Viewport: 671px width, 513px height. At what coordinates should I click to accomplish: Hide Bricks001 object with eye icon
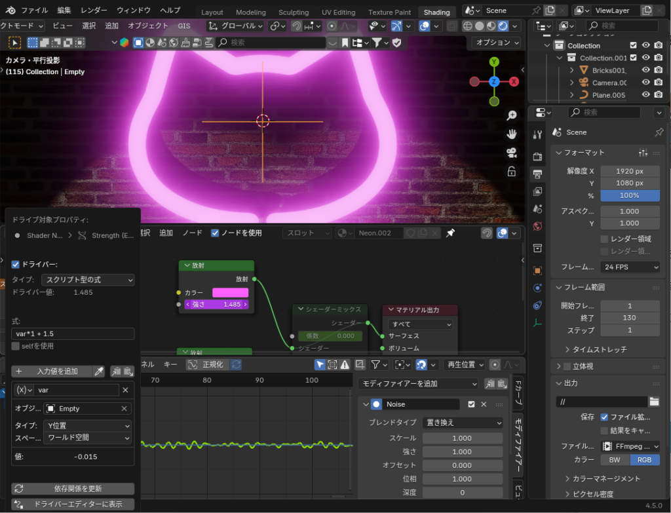tap(645, 70)
